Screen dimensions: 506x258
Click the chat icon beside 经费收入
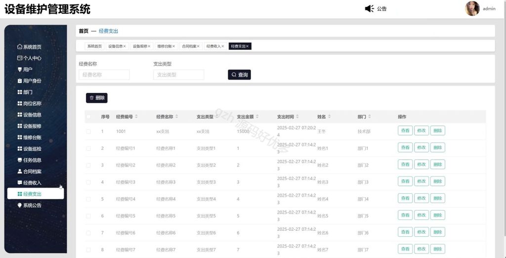coord(20,183)
